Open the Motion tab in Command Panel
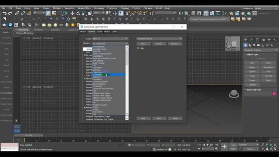279x157 pixels. point(263,40)
